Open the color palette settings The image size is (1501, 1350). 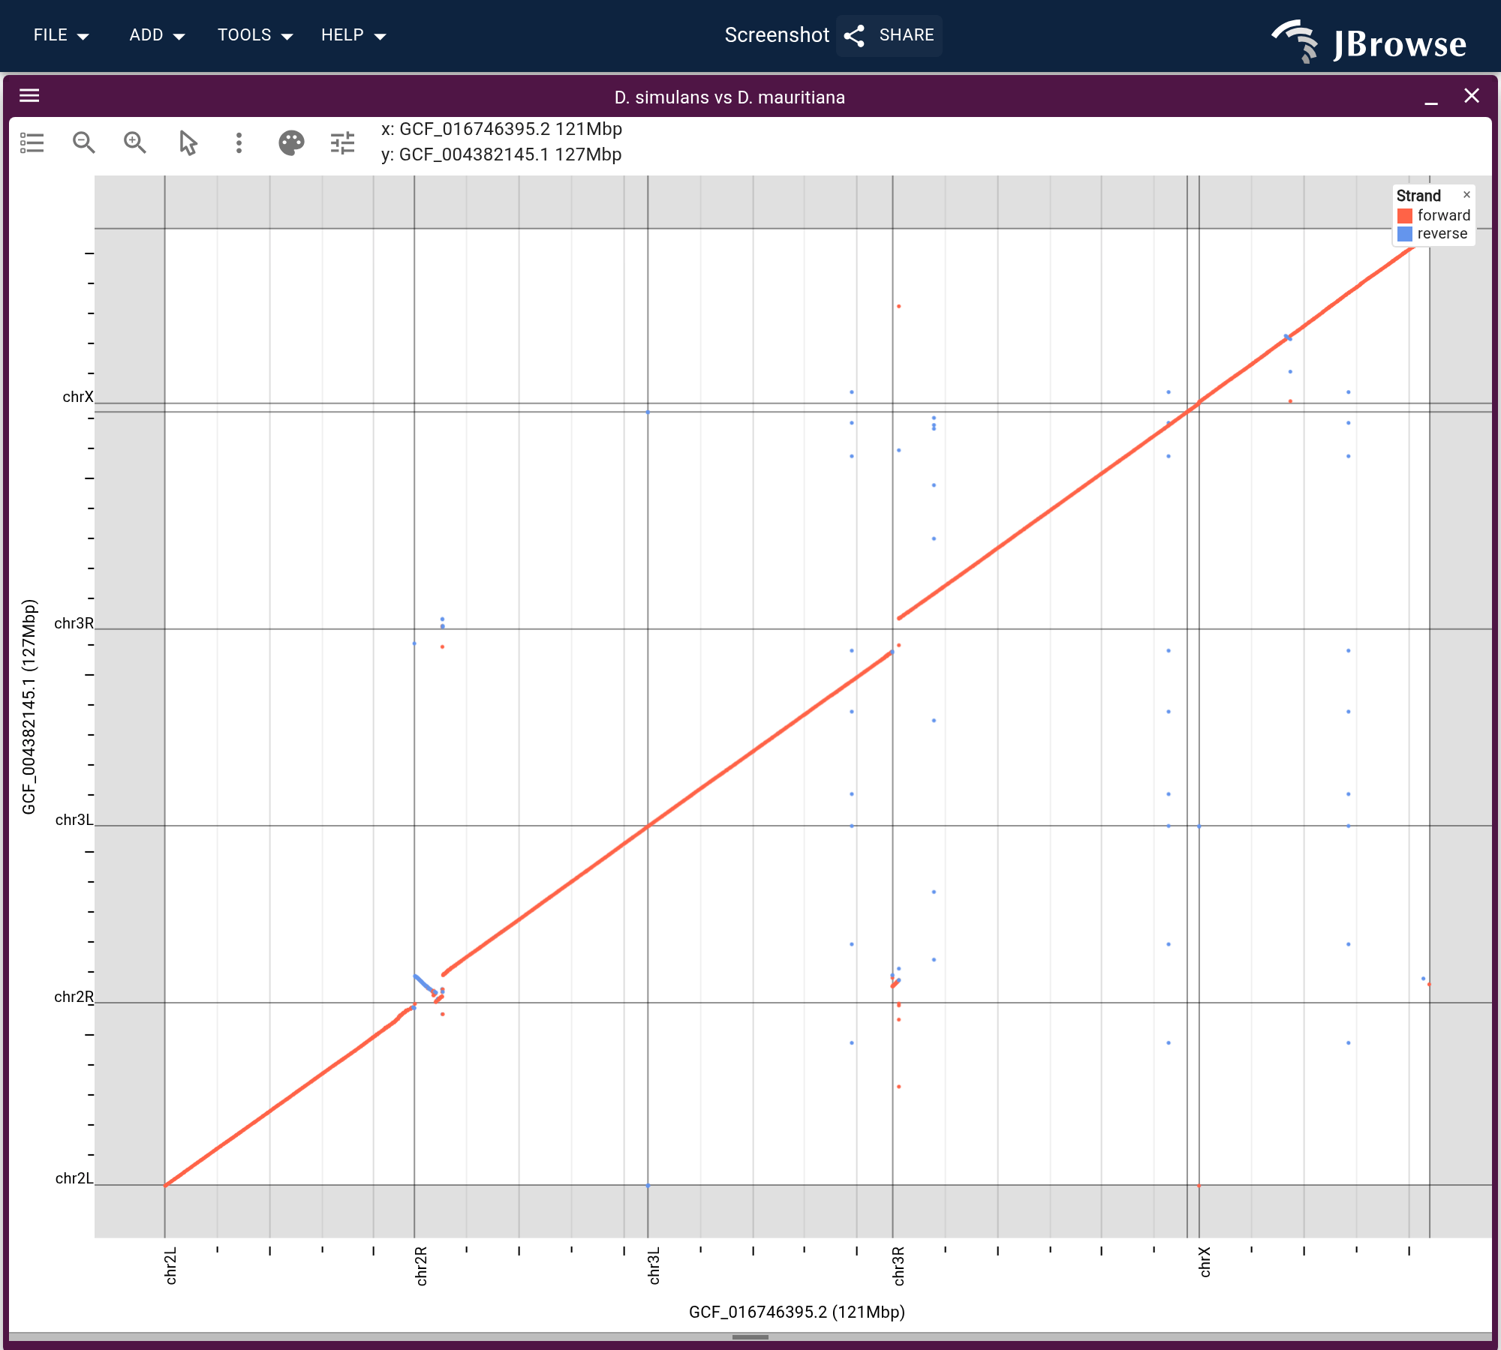[x=291, y=142]
